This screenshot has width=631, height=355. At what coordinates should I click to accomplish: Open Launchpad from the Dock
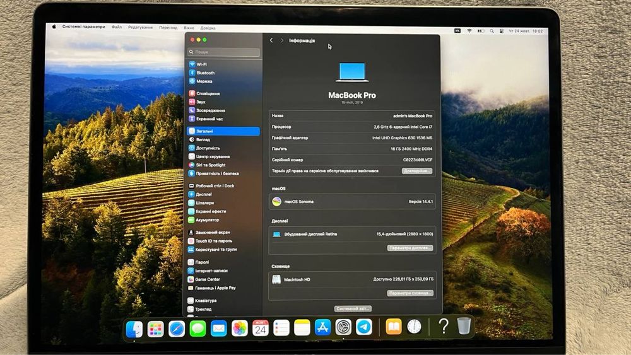tap(155, 329)
